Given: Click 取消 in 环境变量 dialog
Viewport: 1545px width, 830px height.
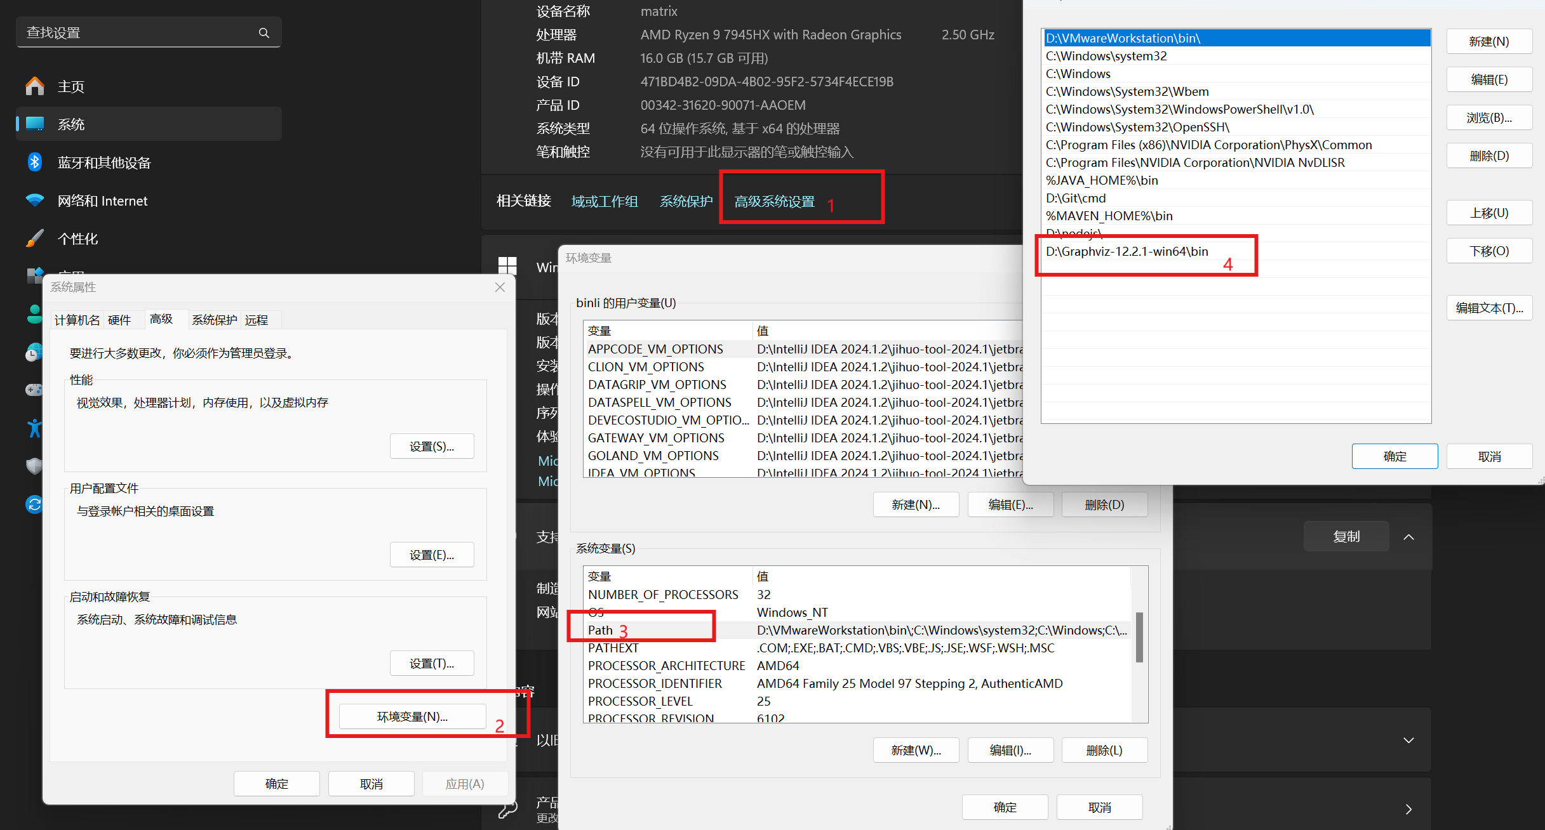Looking at the screenshot, I should tap(1099, 807).
